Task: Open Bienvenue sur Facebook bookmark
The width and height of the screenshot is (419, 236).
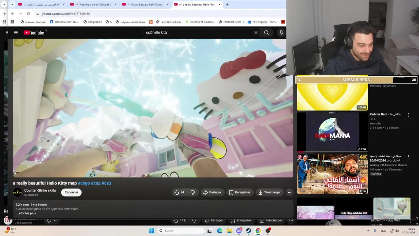Action: tap(64, 22)
